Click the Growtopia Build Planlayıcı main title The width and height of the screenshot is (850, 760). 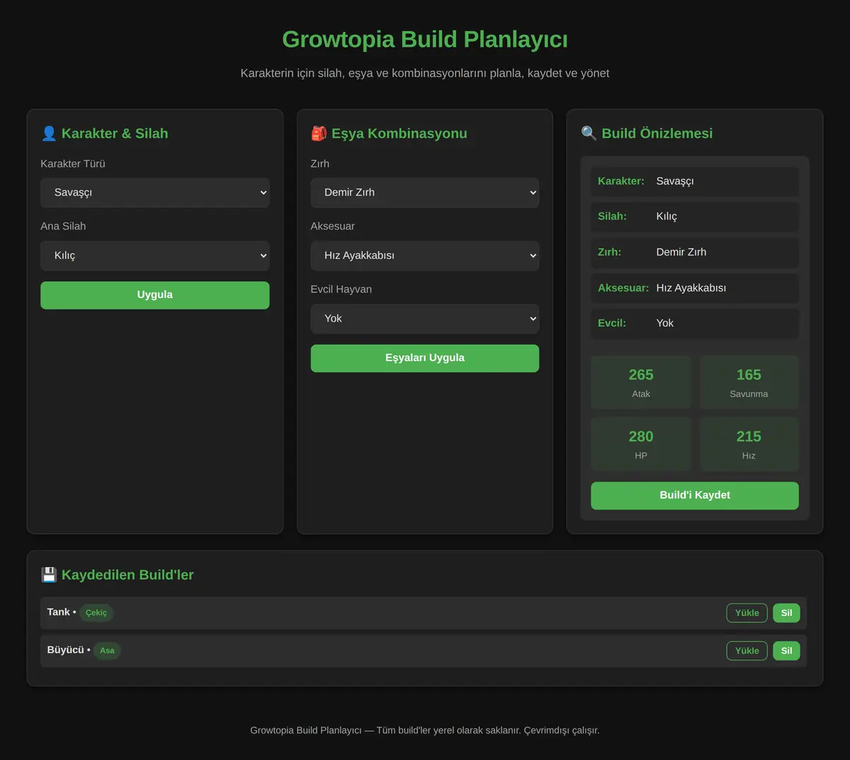point(425,40)
